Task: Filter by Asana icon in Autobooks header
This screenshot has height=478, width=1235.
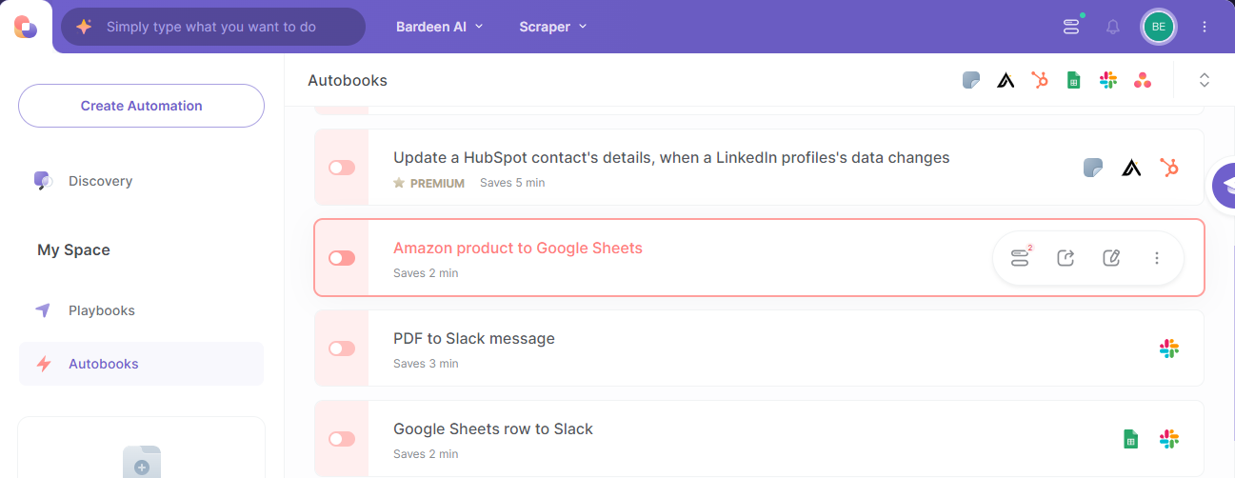Action: coord(1143,81)
